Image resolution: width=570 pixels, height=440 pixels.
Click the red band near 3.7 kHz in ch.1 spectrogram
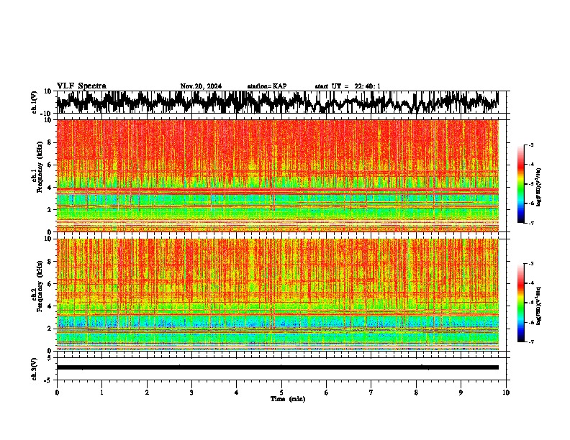pyautogui.click(x=277, y=190)
